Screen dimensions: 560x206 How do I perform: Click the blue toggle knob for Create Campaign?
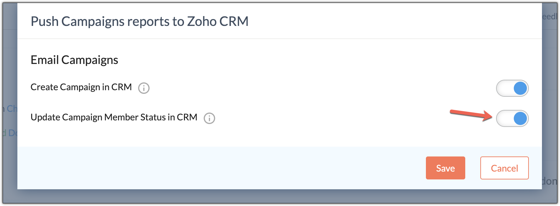521,88
